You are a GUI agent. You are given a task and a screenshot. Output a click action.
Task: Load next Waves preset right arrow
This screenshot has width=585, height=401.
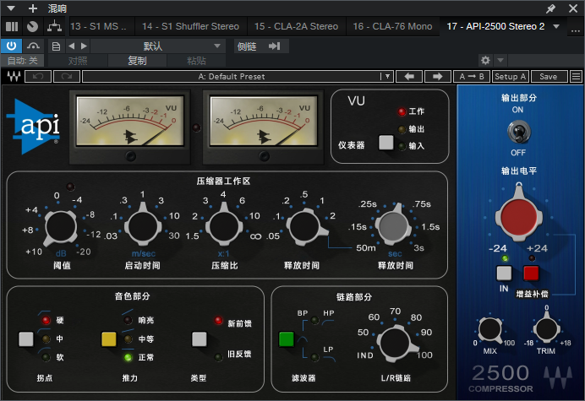coord(438,76)
